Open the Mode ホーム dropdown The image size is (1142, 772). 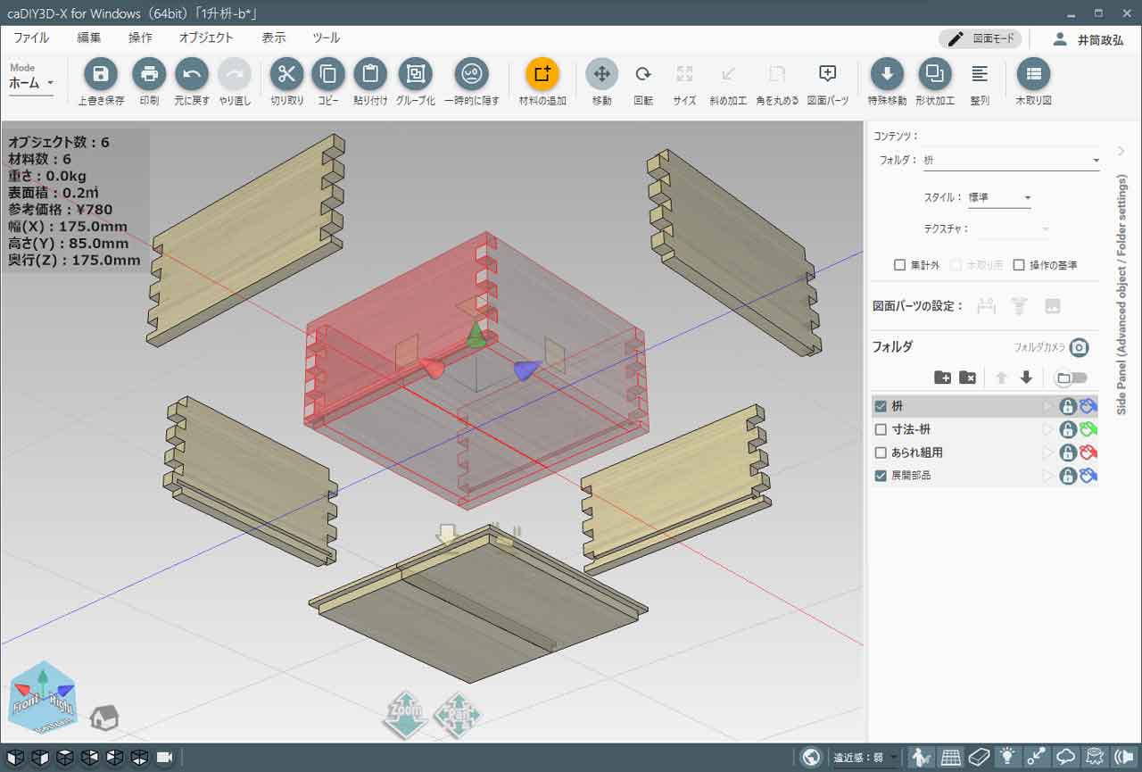(32, 82)
